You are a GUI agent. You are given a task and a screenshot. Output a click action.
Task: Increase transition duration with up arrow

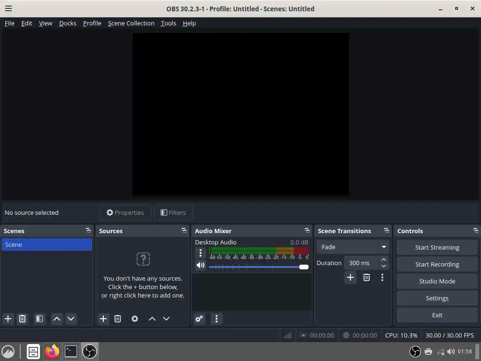pos(383,259)
